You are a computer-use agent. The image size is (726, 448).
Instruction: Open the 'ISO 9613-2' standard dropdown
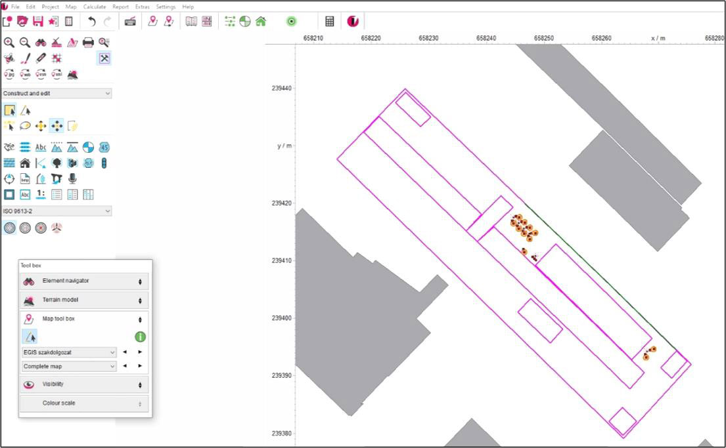click(x=57, y=211)
